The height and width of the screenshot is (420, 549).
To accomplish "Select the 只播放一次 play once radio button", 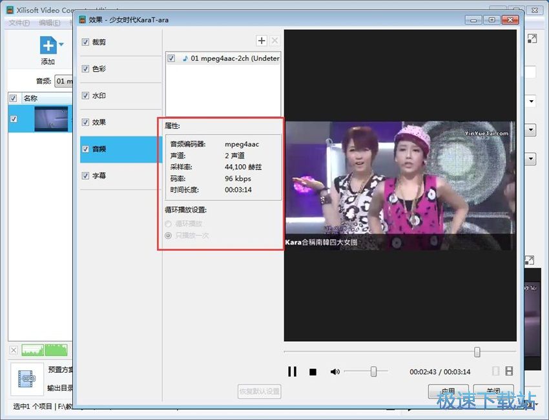I will (169, 235).
